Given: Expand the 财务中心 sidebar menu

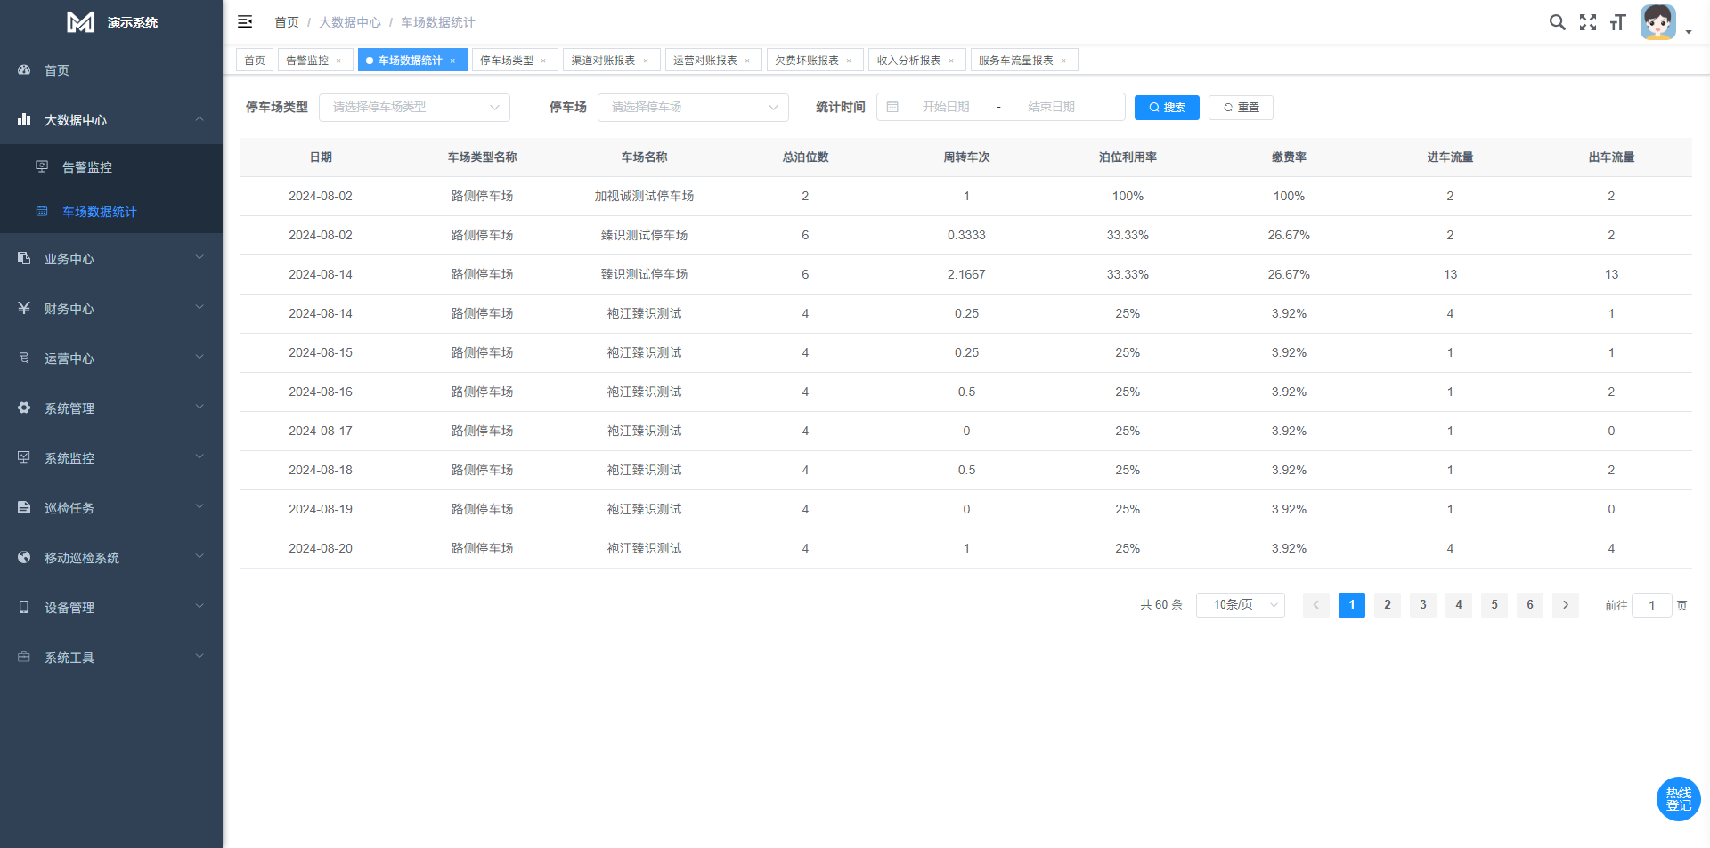Looking at the screenshot, I should click(111, 309).
